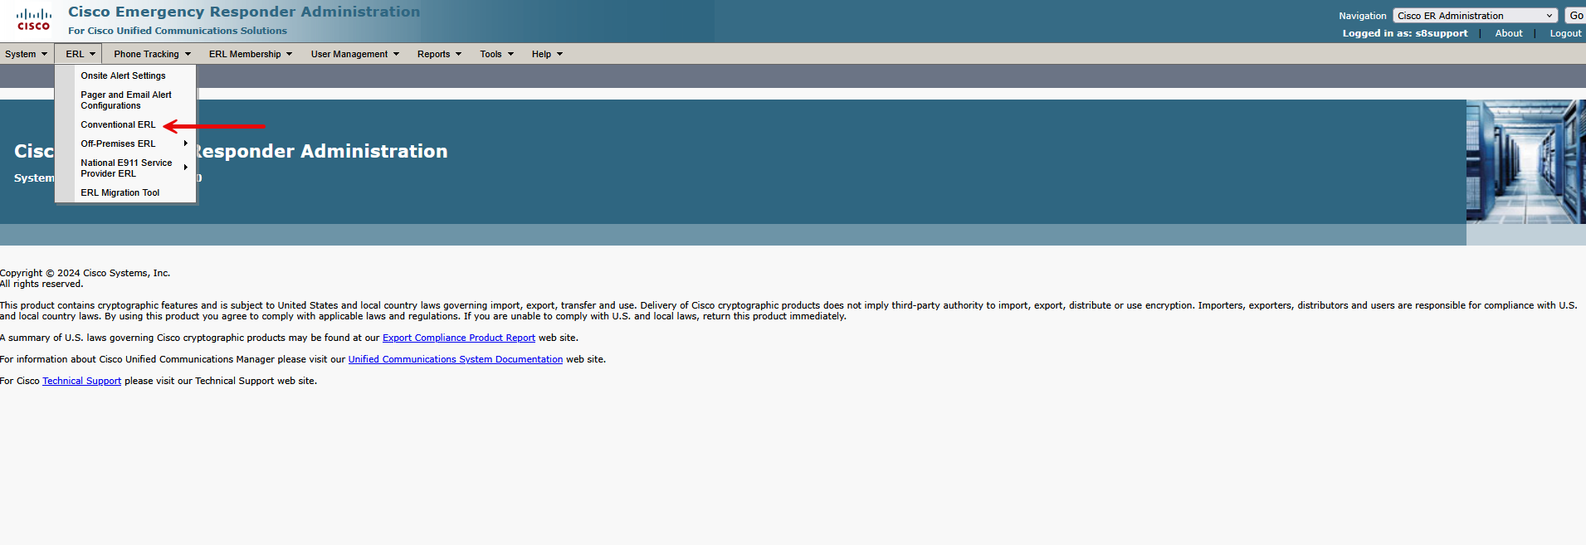This screenshot has width=1586, height=545.
Task: Click the Go button
Action: [x=1575, y=16]
